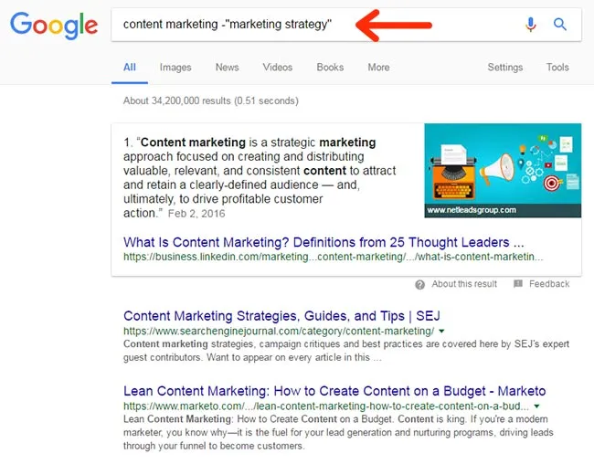The height and width of the screenshot is (464, 594).
Task: Expand dropdown arrow beside marketo.com URL
Action: (536, 406)
